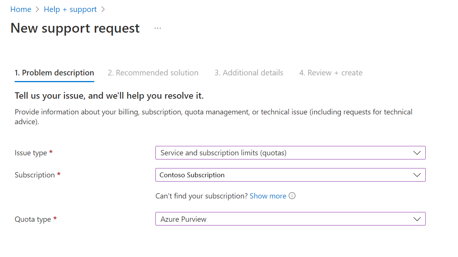The width and height of the screenshot is (458, 257).
Task: Click the chevron on the Issue type field
Action: [417, 153]
